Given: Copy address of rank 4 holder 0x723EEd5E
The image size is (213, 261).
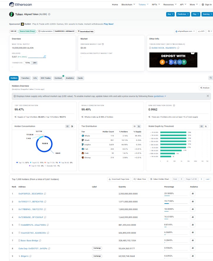Looking at the screenshot, I should point(45,217).
